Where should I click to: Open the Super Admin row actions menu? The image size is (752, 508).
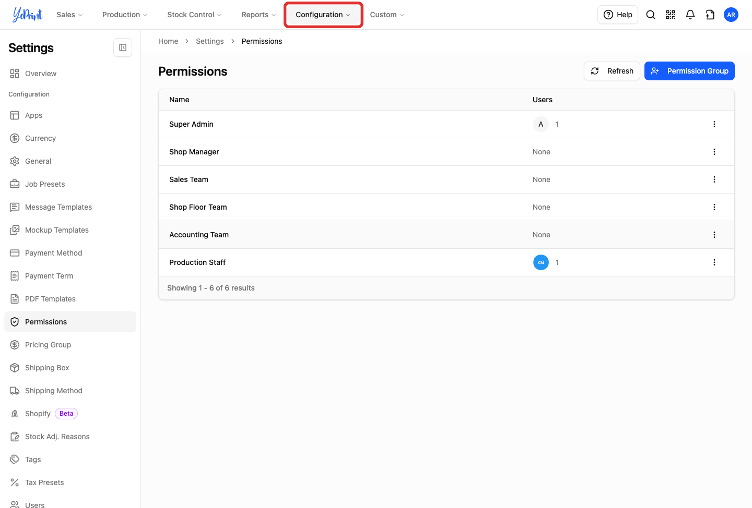pyautogui.click(x=714, y=124)
